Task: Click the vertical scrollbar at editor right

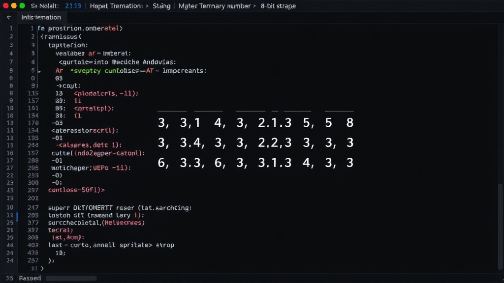Action: click(x=500, y=226)
